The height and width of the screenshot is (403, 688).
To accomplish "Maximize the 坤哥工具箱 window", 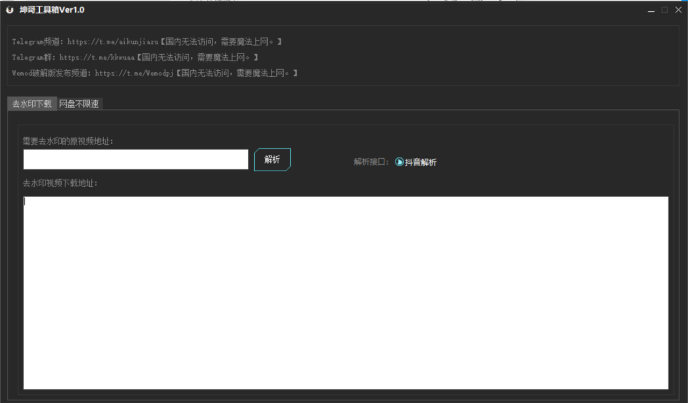I will [x=665, y=10].
